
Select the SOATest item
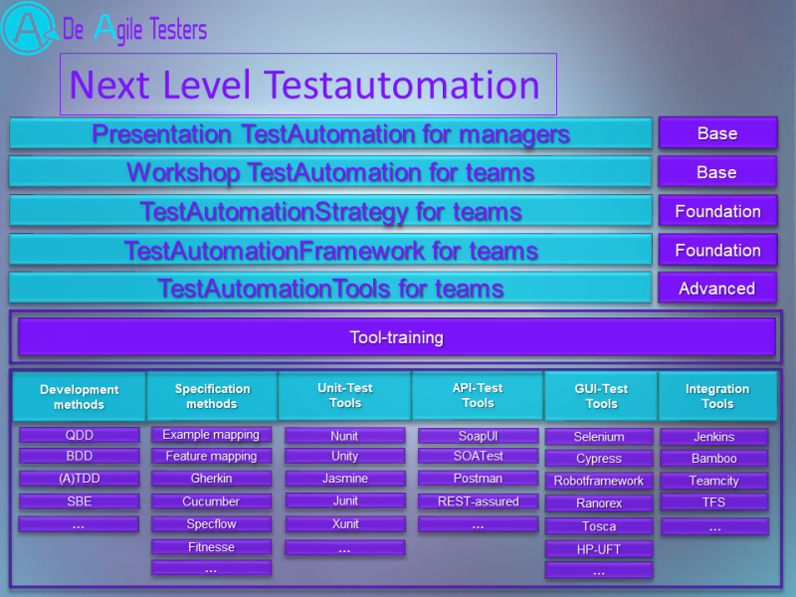click(x=479, y=456)
